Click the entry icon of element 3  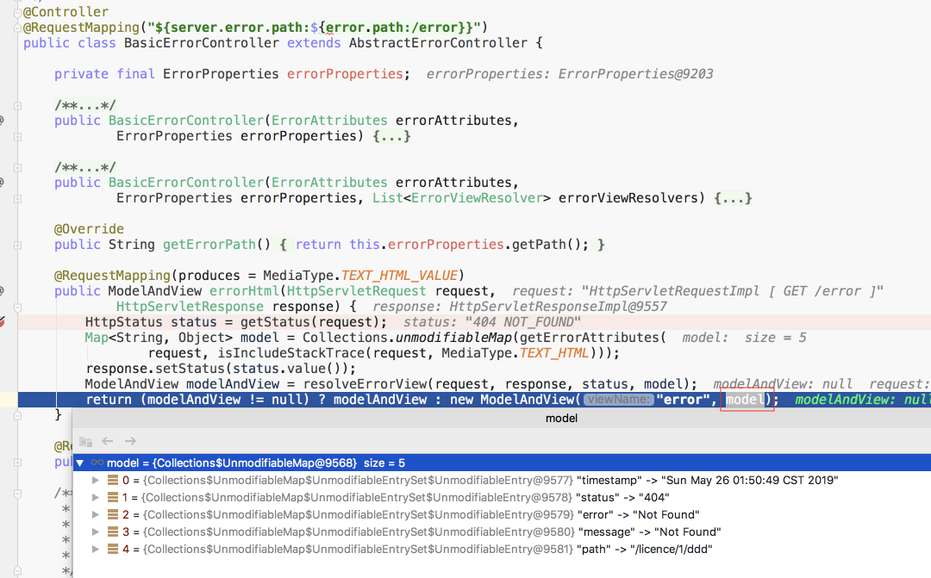(113, 531)
